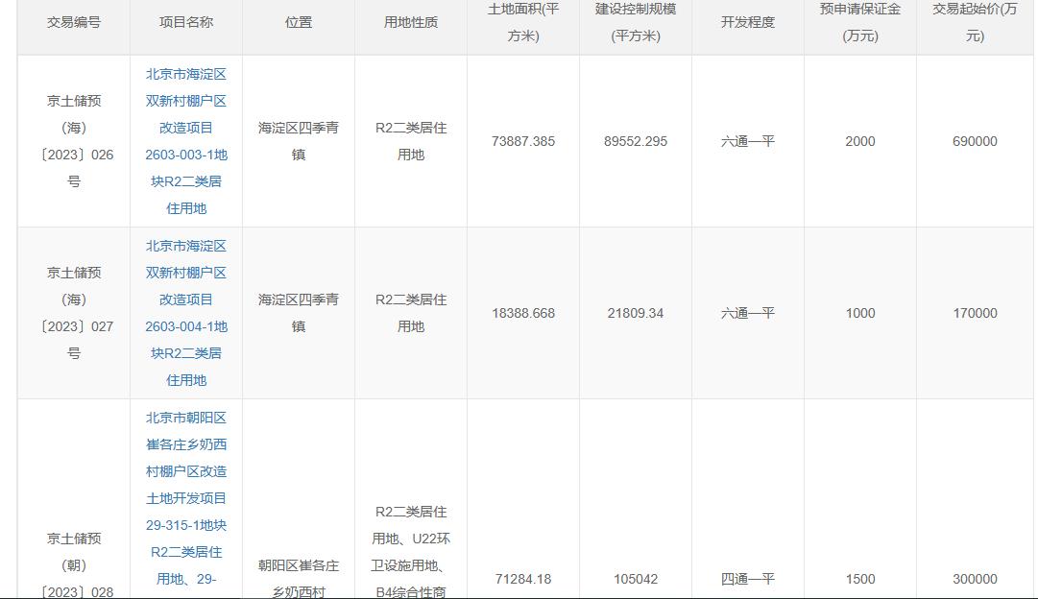The width and height of the screenshot is (1038, 599).
Task: Click the deposit value 1000 cell
Action: click(x=859, y=313)
